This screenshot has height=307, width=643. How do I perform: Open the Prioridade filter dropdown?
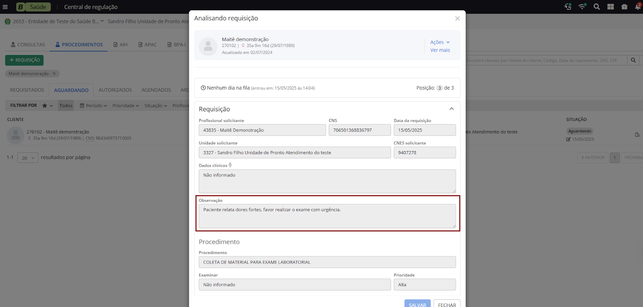(x=125, y=106)
